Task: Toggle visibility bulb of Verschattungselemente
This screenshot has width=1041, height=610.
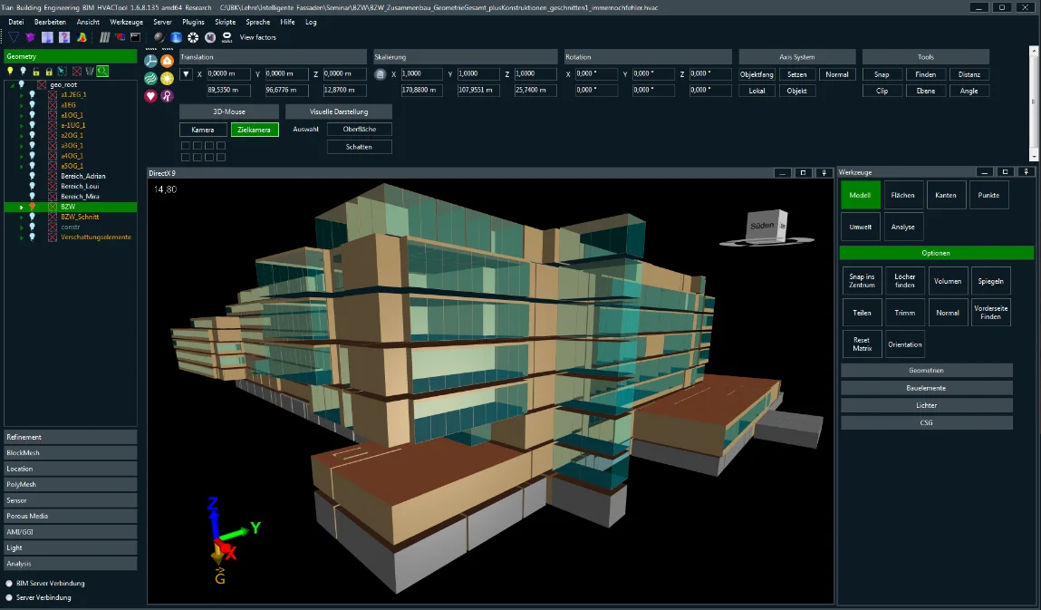Action: (x=32, y=237)
